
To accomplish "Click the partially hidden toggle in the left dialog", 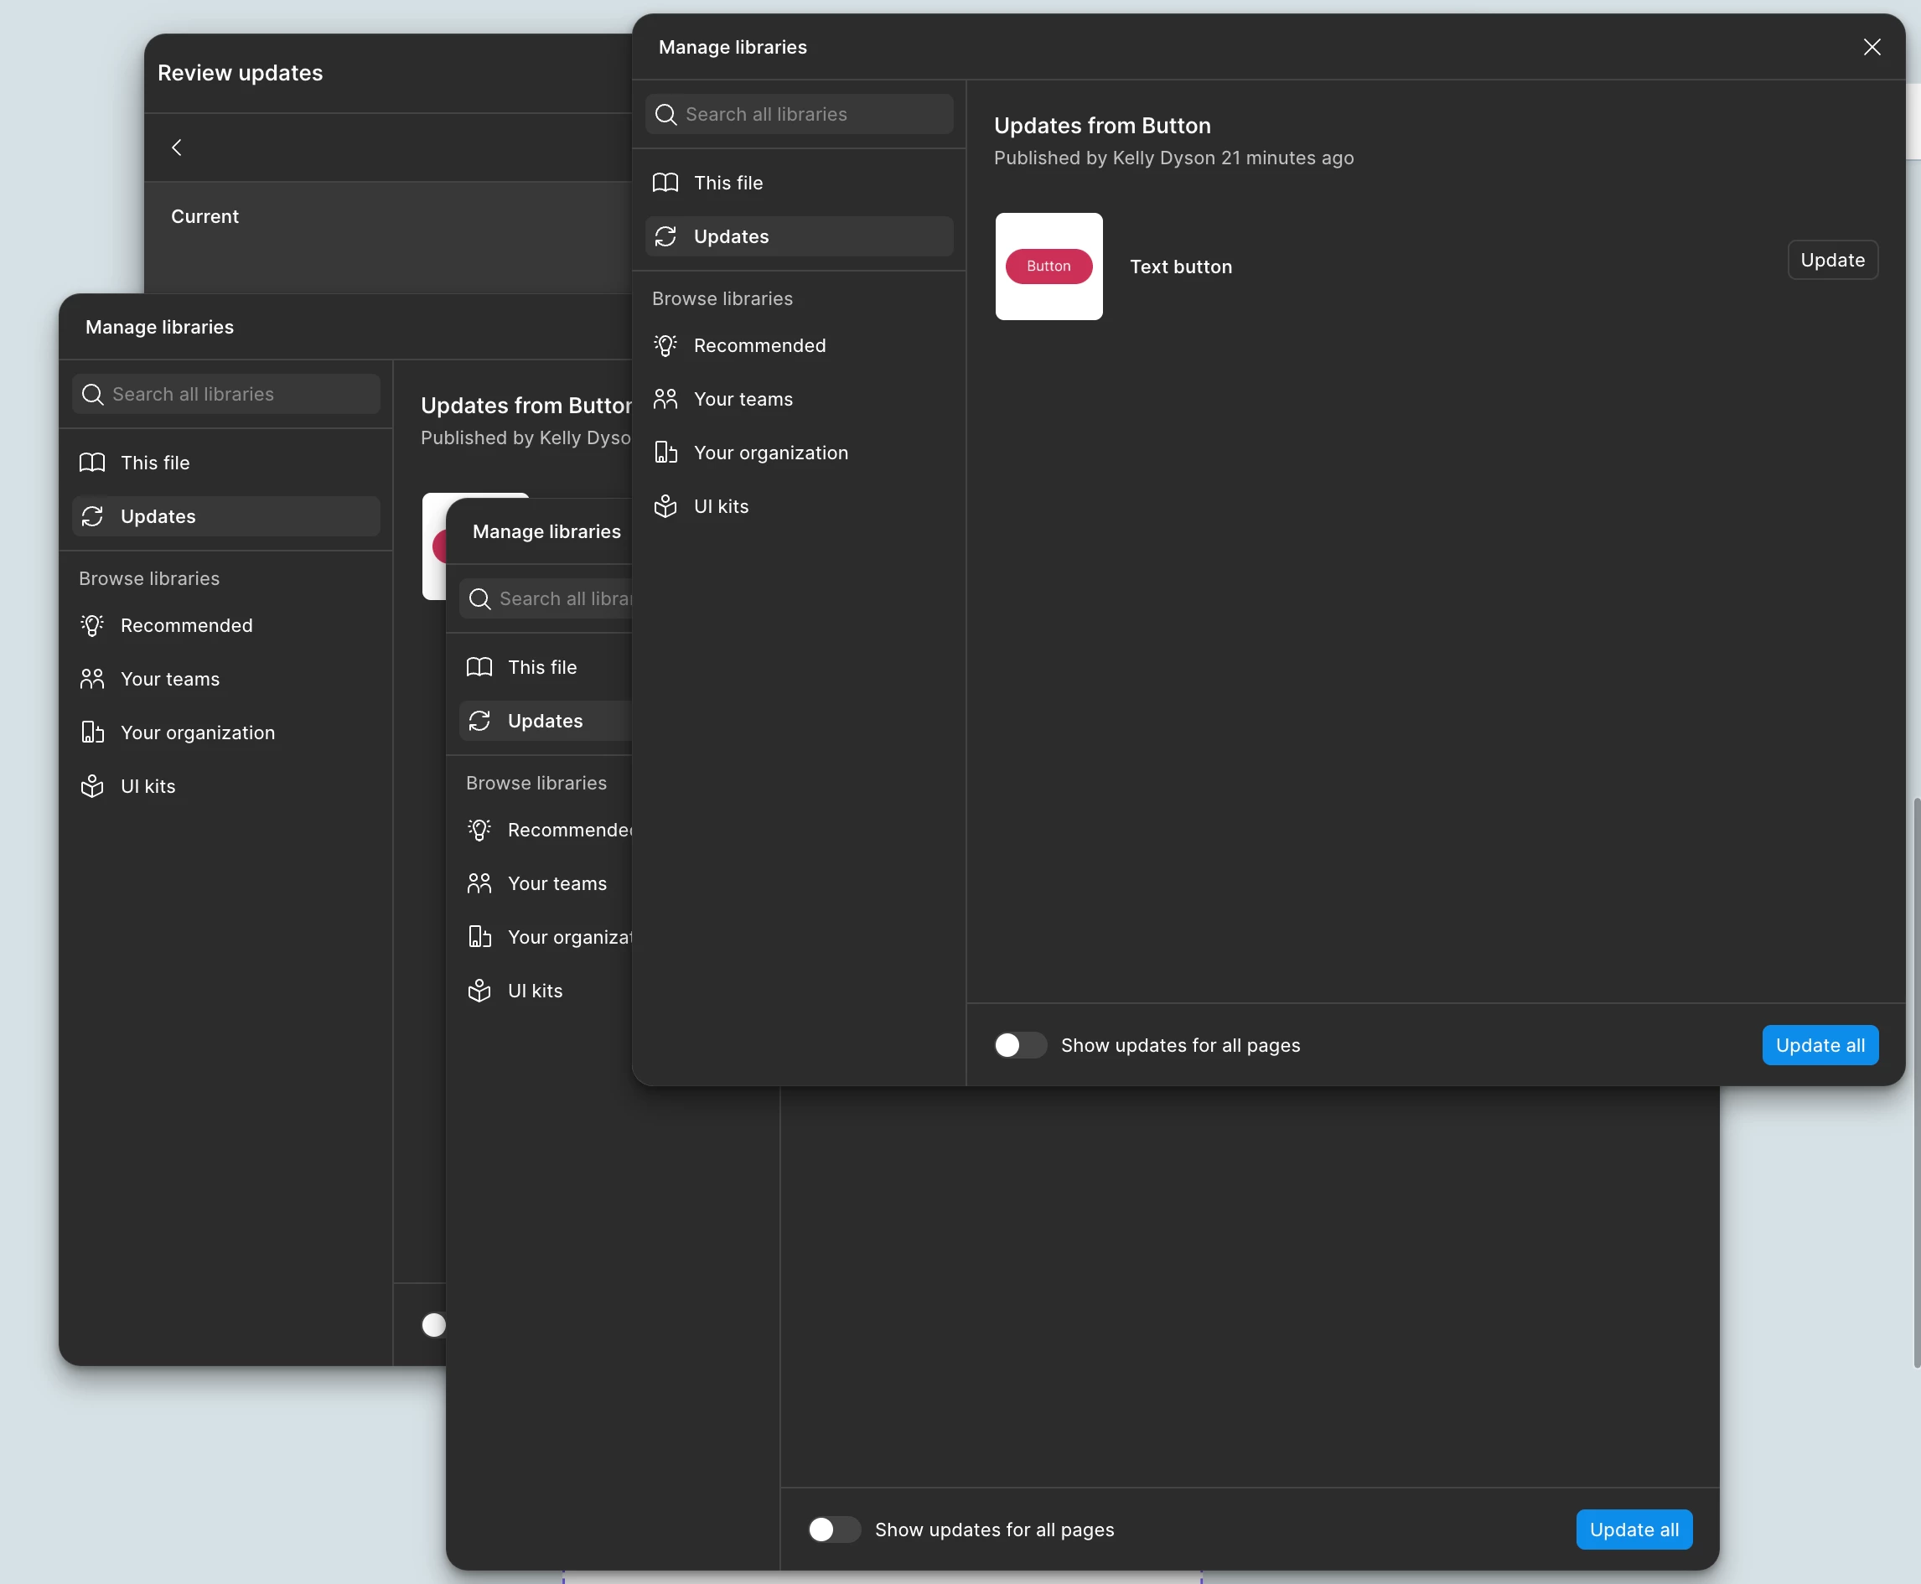I will [x=434, y=1325].
